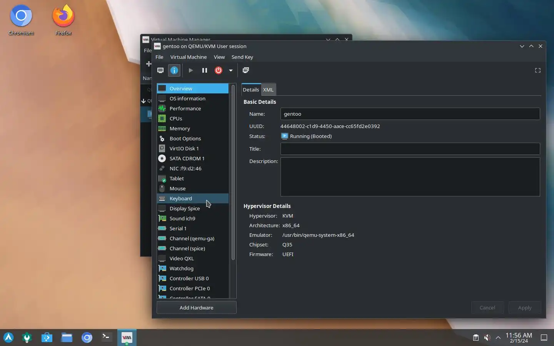Switch to the XML tab
This screenshot has height=346, width=554.
tap(268, 90)
